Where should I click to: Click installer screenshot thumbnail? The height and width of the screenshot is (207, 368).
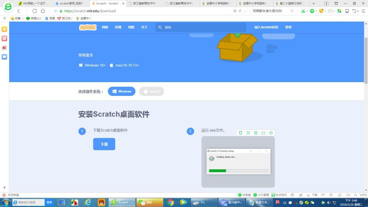(238, 162)
